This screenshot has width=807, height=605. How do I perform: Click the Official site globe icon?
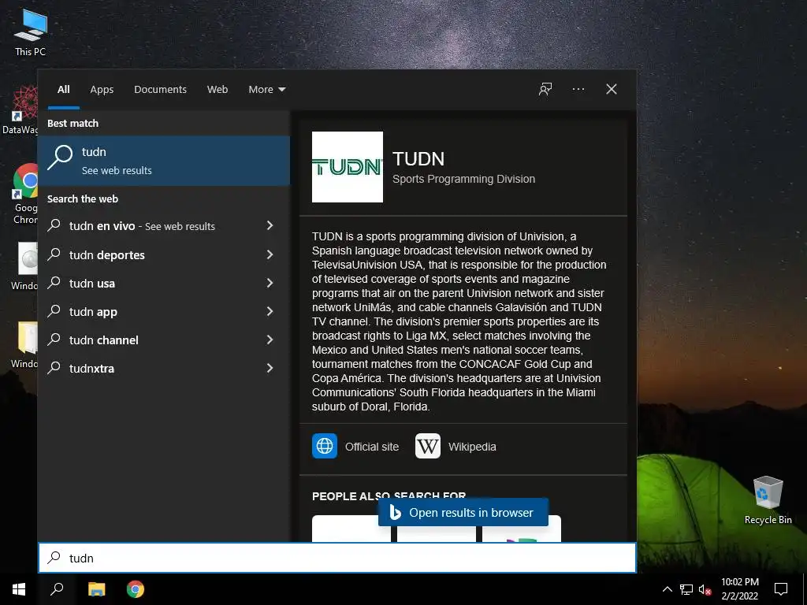pyautogui.click(x=325, y=446)
